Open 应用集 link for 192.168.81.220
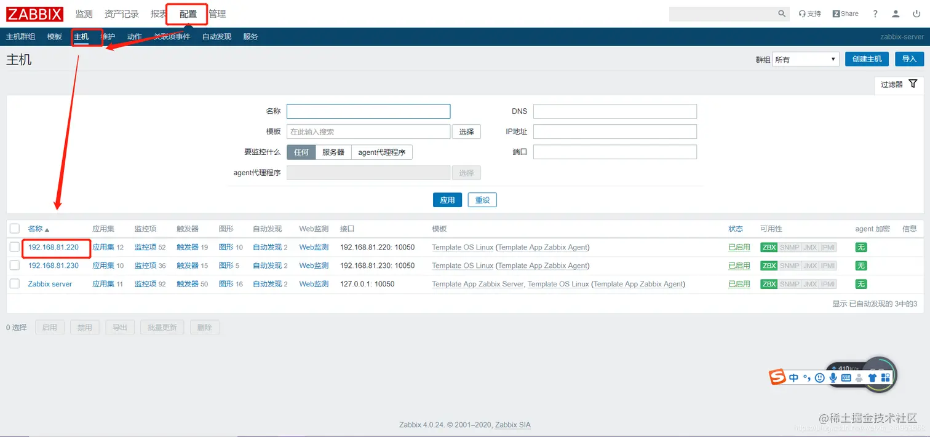 (103, 247)
